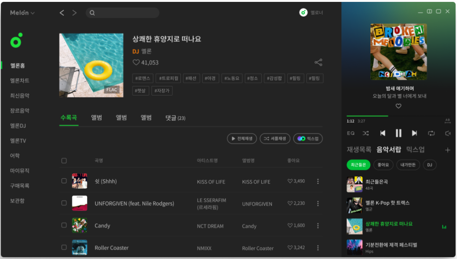This screenshot has height=259, width=457.
Task: Click the magnifier search icon
Action: pyautogui.click(x=92, y=13)
